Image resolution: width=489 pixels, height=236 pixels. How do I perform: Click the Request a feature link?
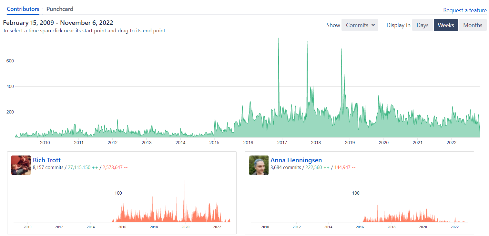(465, 10)
